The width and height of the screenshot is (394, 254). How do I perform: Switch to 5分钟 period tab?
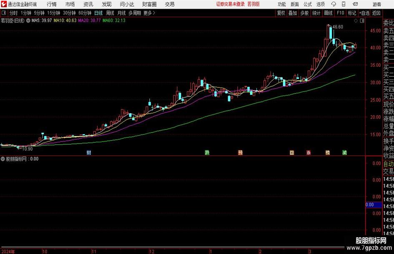click(39, 13)
